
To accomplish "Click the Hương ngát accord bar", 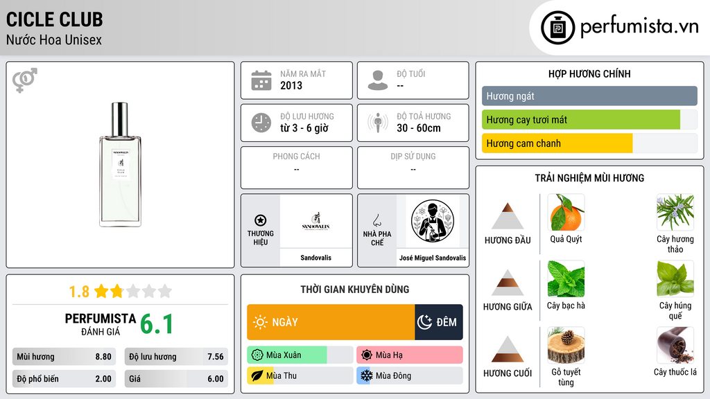I will 589,96.
